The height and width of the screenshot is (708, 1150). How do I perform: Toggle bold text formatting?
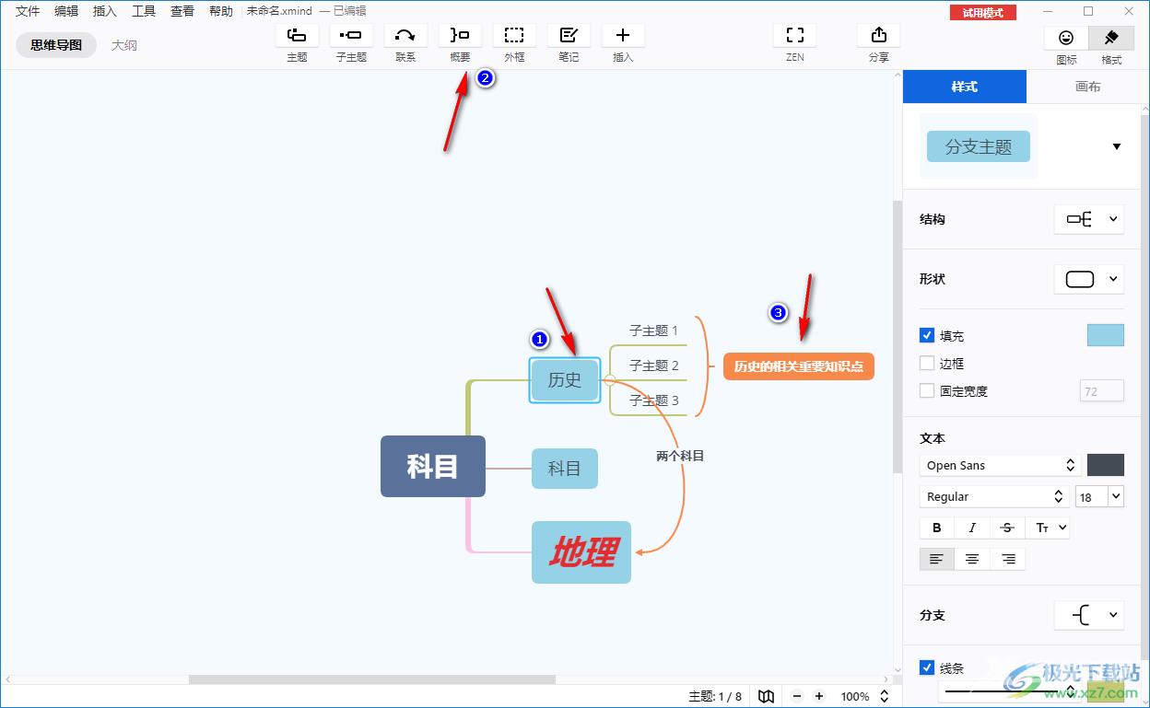pos(937,528)
